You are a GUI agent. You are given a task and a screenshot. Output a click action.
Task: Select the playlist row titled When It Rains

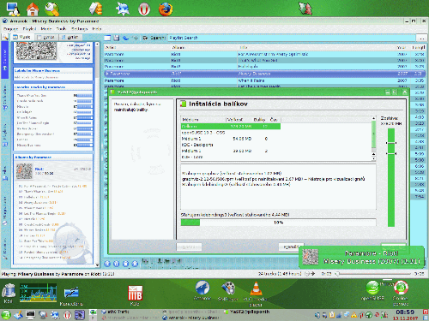click(264, 80)
